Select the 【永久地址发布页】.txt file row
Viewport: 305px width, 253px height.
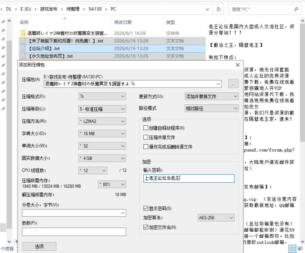[x=112, y=56]
